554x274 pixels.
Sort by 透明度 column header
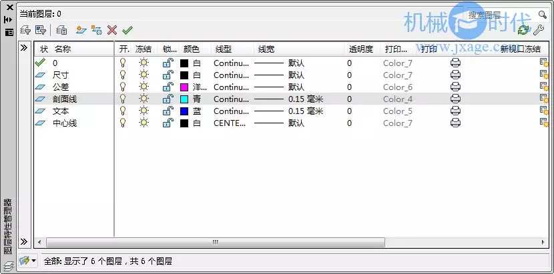pos(362,49)
